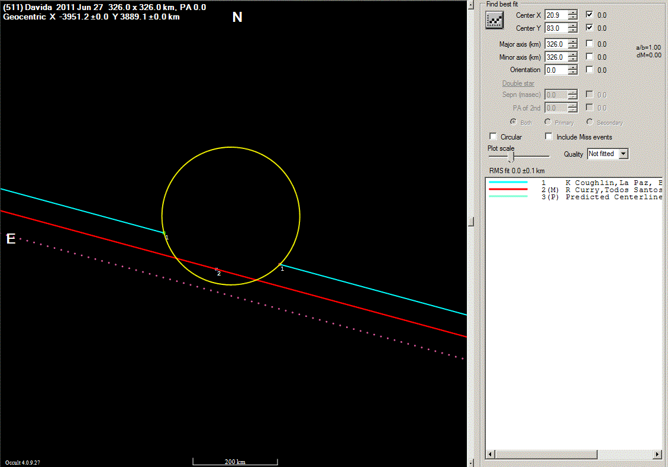Increase the Center X value
Screen dimensions: 668x467
[x=573, y=12]
